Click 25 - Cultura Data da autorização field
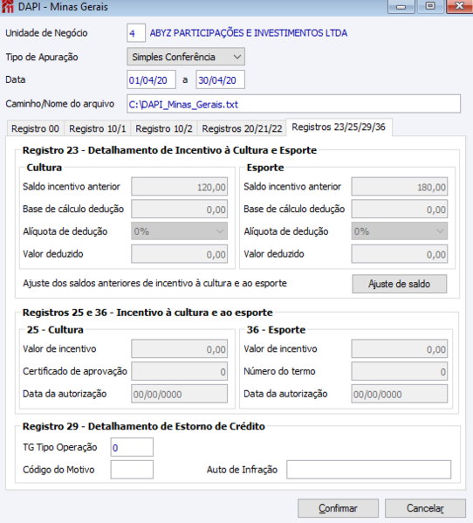Screen dimensions: 473x523 tap(179, 394)
